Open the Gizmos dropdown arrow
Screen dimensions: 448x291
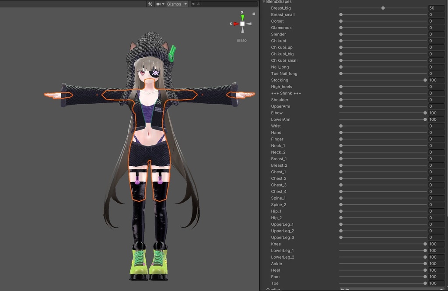(x=185, y=4)
